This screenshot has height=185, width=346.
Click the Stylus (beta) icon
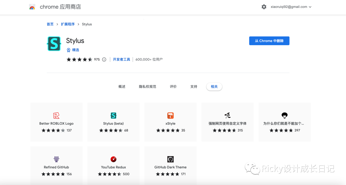[x=113, y=115]
